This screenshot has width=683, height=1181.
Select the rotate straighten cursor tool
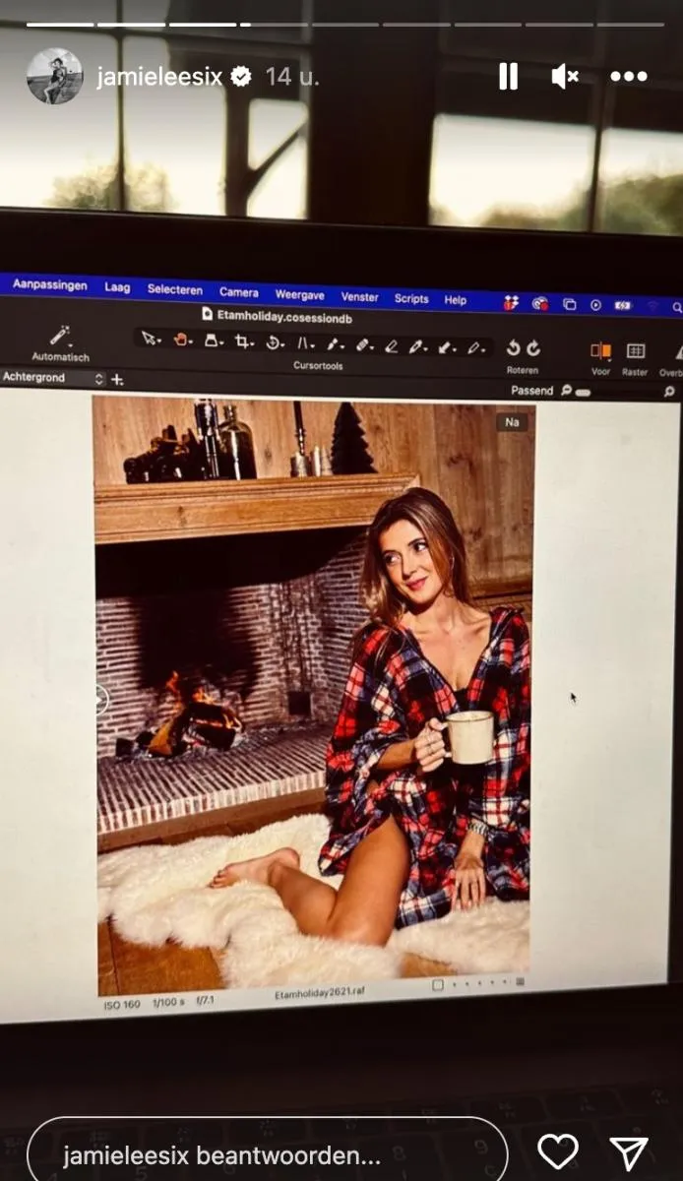[276, 343]
